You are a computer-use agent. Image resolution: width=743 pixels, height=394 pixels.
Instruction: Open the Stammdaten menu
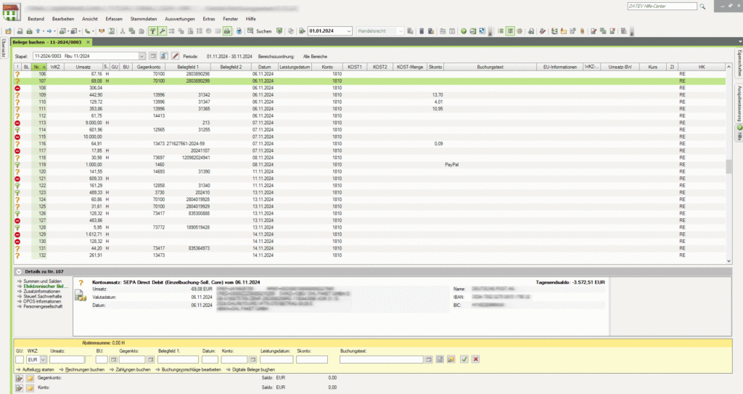[x=144, y=19]
